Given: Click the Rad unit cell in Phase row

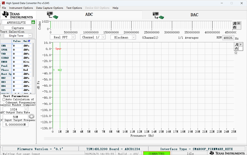Looking at the screenshot, I should [26, 70].
